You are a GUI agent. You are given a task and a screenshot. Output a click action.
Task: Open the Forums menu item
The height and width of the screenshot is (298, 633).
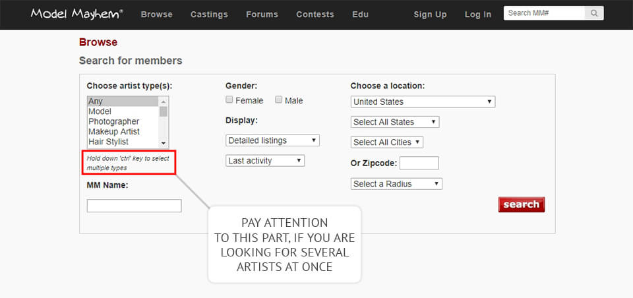[x=262, y=15]
